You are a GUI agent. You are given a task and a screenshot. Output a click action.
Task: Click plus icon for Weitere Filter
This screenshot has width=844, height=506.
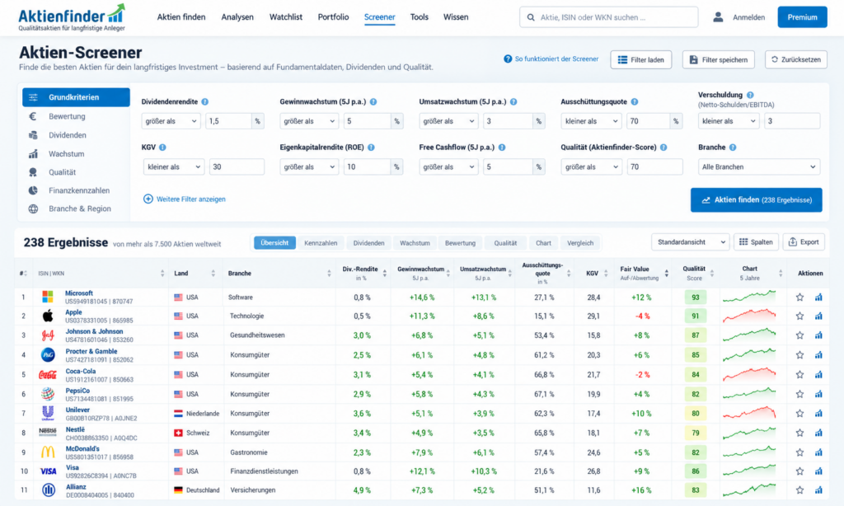(x=148, y=199)
